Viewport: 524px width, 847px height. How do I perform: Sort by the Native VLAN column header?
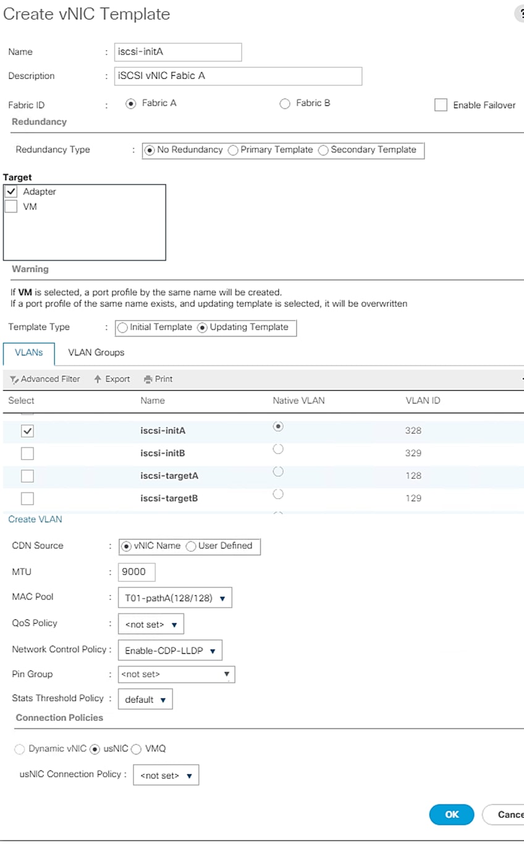pos(298,401)
